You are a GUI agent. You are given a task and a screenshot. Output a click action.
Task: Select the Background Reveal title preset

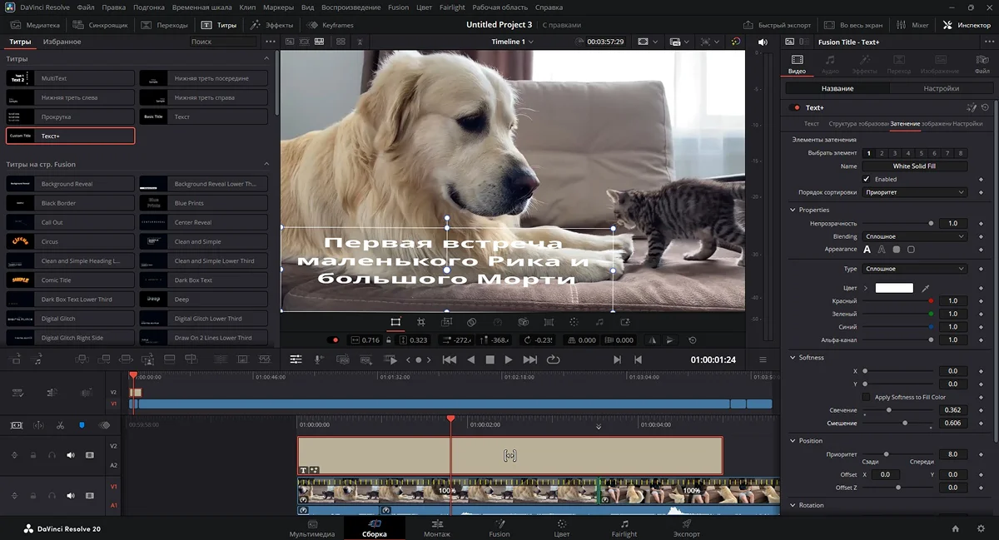coord(70,184)
